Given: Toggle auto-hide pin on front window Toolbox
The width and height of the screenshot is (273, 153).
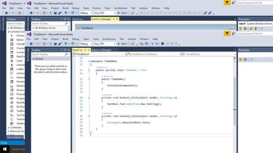Looking at the screenshot, I should click(x=65, y=50).
